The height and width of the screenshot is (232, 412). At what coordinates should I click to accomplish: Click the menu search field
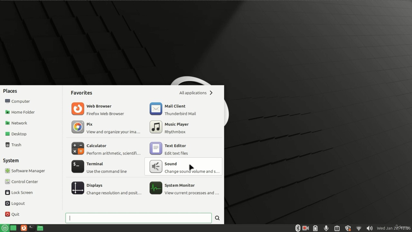coord(138,218)
